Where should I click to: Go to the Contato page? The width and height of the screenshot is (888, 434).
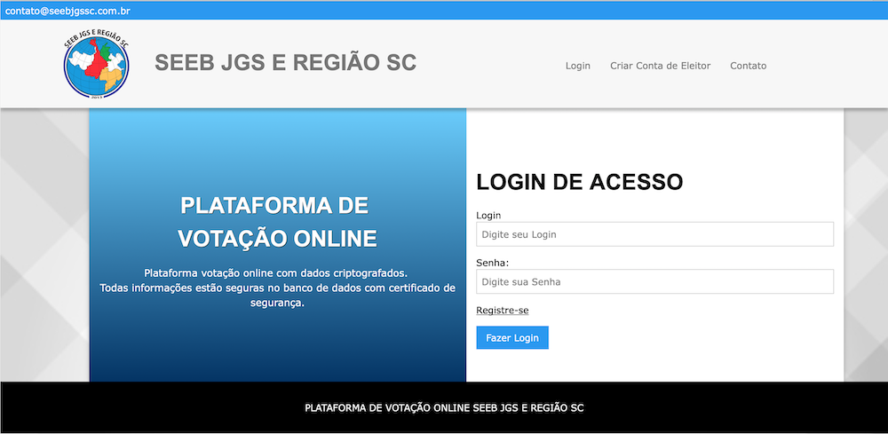tap(748, 66)
